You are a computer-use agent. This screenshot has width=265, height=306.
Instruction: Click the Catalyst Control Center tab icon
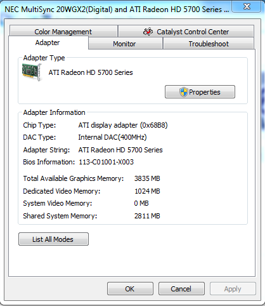point(148,32)
